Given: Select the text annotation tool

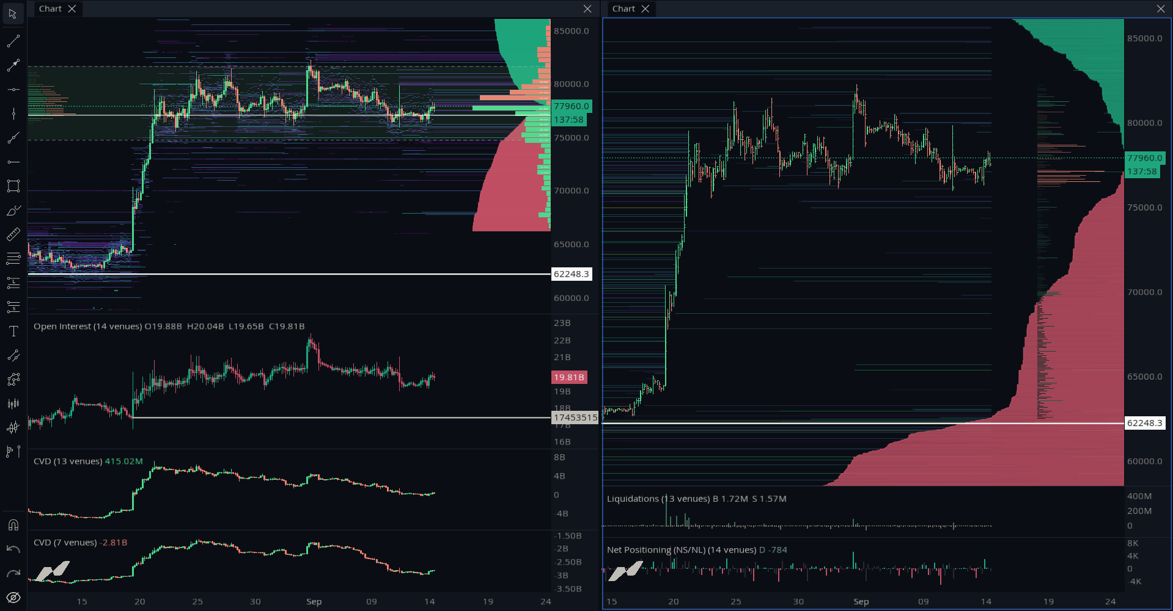Looking at the screenshot, I should [x=13, y=331].
